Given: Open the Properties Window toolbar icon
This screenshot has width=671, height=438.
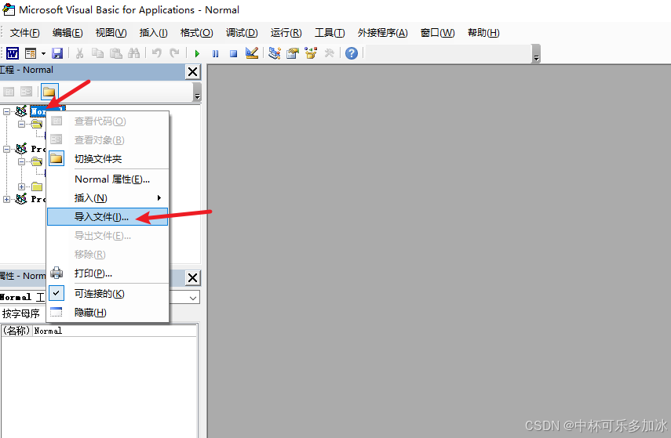Looking at the screenshot, I should coord(292,53).
